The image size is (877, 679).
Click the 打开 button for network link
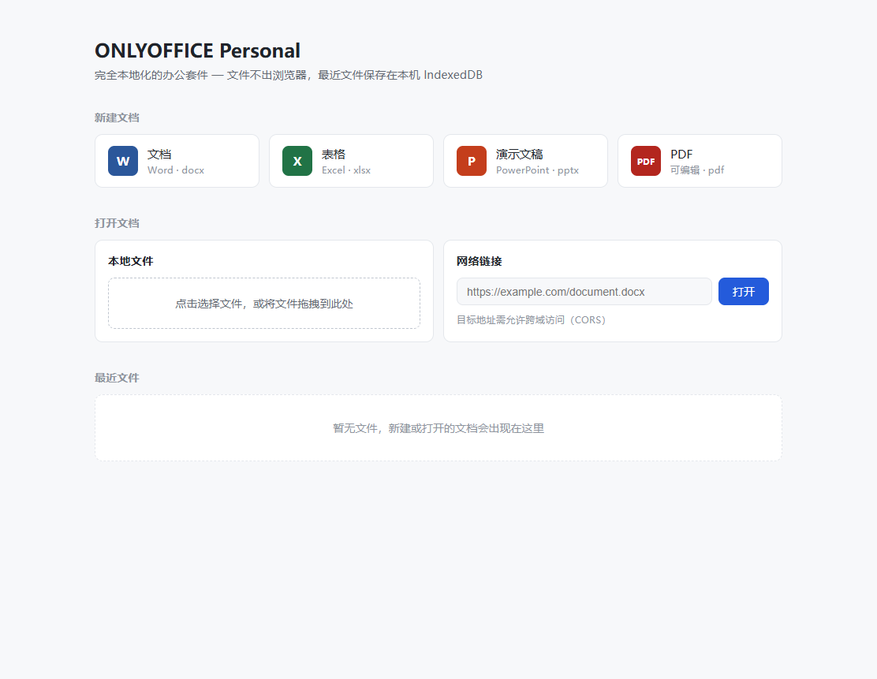tap(744, 292)
